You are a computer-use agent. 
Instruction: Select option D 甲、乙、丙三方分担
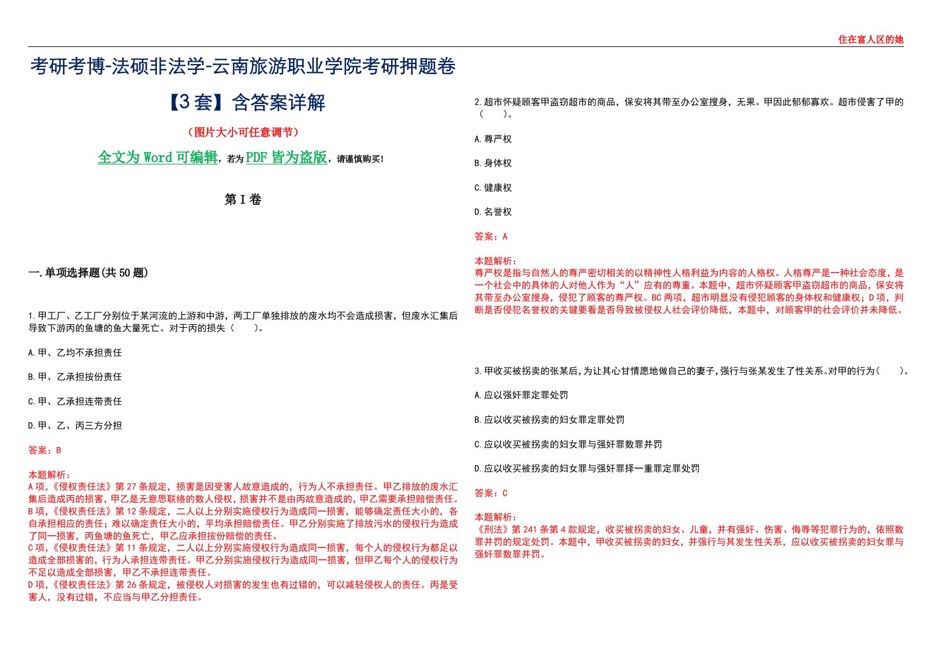pos(75,425)
